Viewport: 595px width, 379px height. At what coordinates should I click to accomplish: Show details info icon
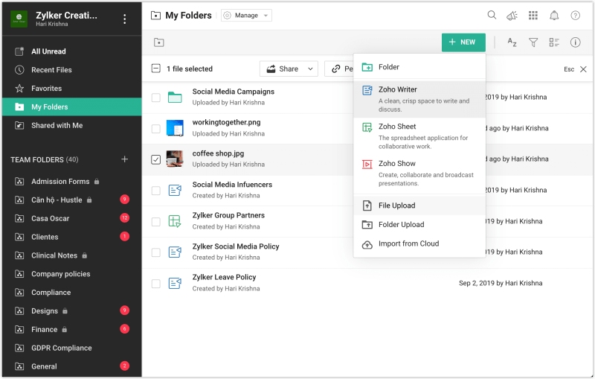[x=575, y=42]
